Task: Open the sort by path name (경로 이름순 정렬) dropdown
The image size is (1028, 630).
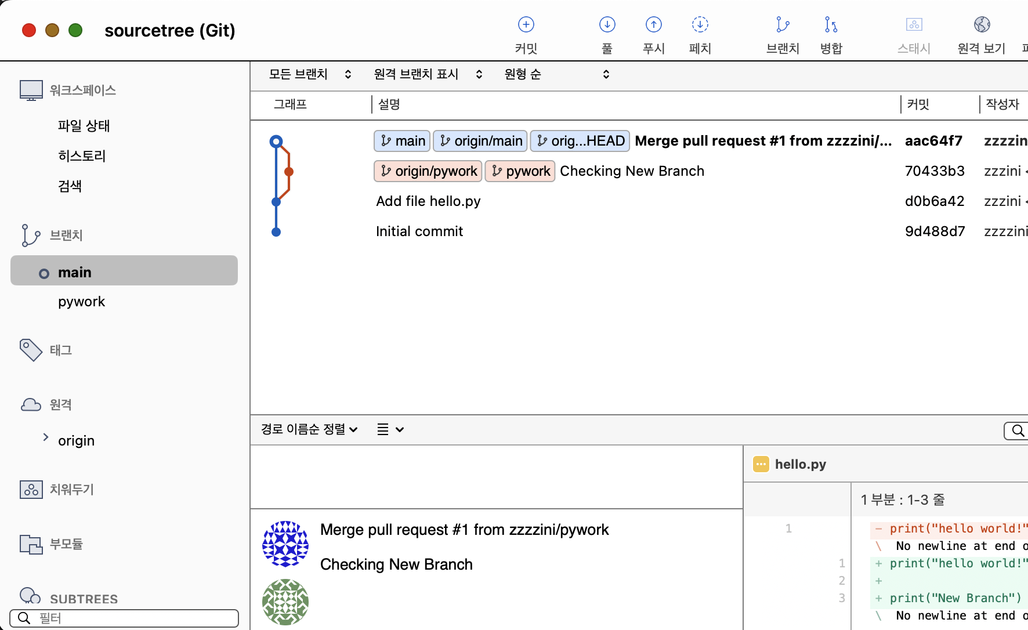Action: point(309,429)
